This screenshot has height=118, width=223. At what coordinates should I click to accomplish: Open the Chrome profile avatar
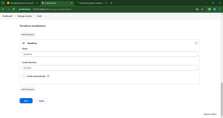tap(215, 9)
